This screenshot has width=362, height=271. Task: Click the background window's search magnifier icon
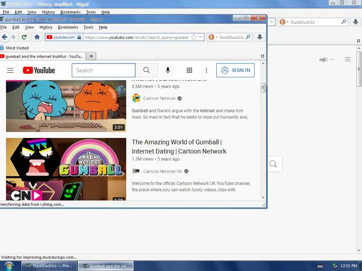pos(344,22)
